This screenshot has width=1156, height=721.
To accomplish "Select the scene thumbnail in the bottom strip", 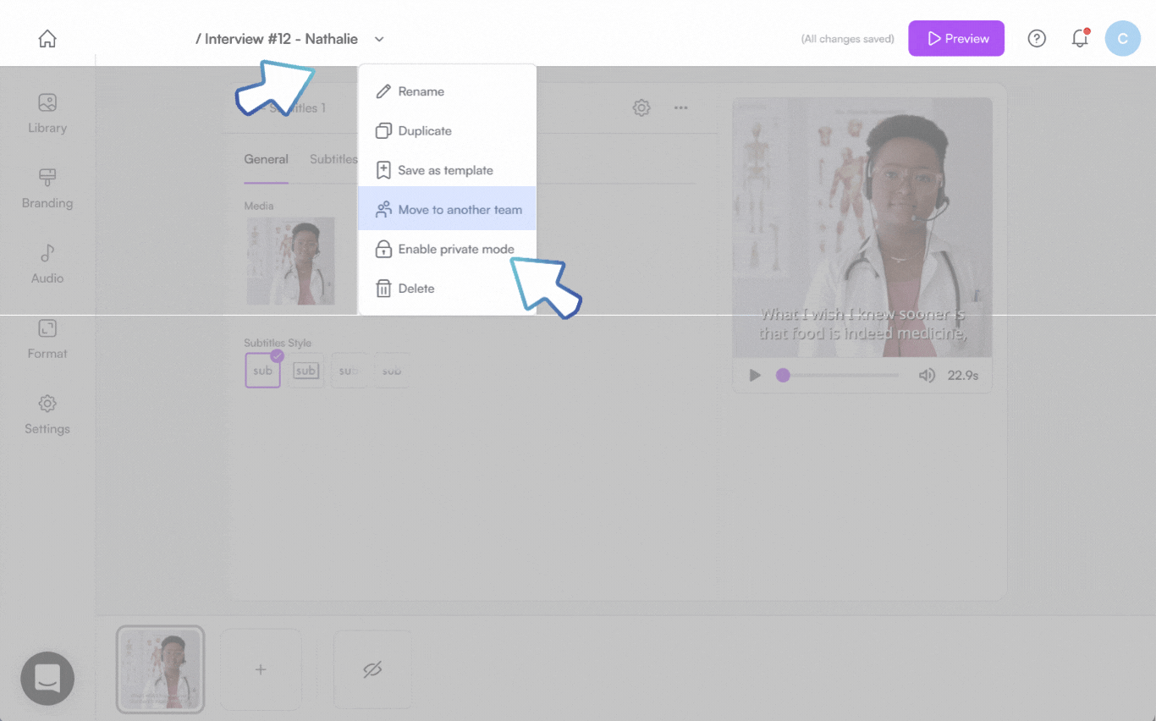I will 161,669.
